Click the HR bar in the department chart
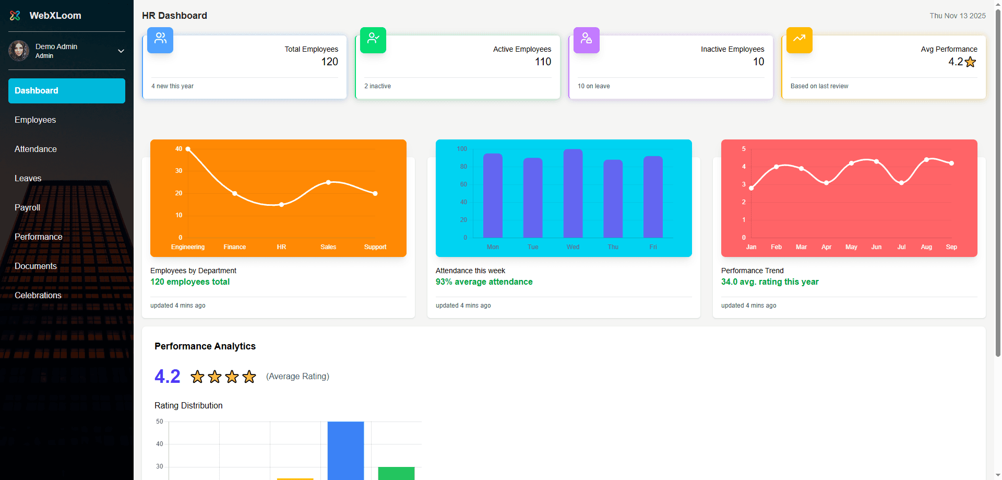The height and width of the screenshot is (480, 1002). [x=281, y=205]
